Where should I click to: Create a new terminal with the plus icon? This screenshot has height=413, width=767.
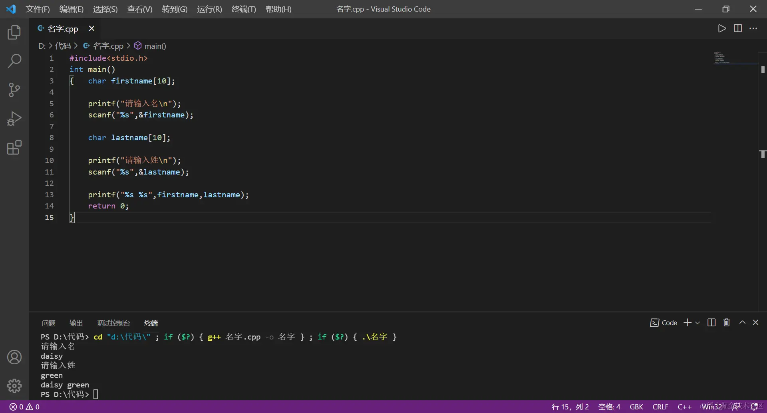[688, 323]
